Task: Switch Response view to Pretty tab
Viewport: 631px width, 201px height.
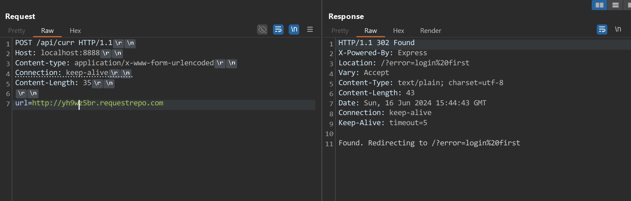Action: (x=340, y=31)
